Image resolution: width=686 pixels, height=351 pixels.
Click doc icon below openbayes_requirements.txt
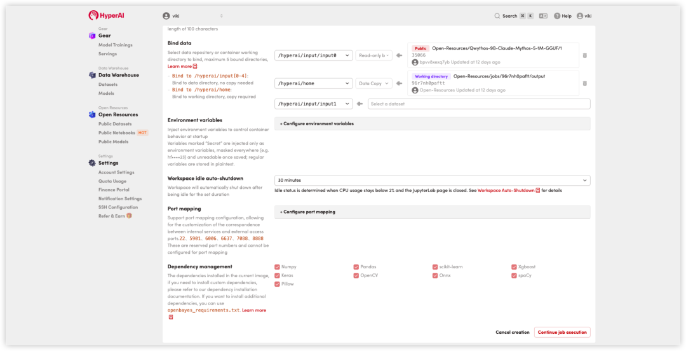click(x=171, y=317)
